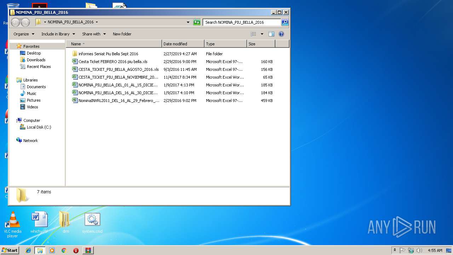Screen dimensions: 453x255
Task: Select the VLC media player desktop shortcut
Action: click(x=12, y=225)
